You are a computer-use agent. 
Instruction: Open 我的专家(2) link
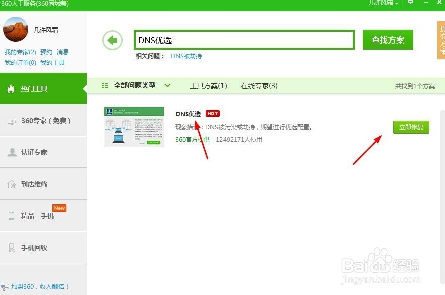[20, 52]
